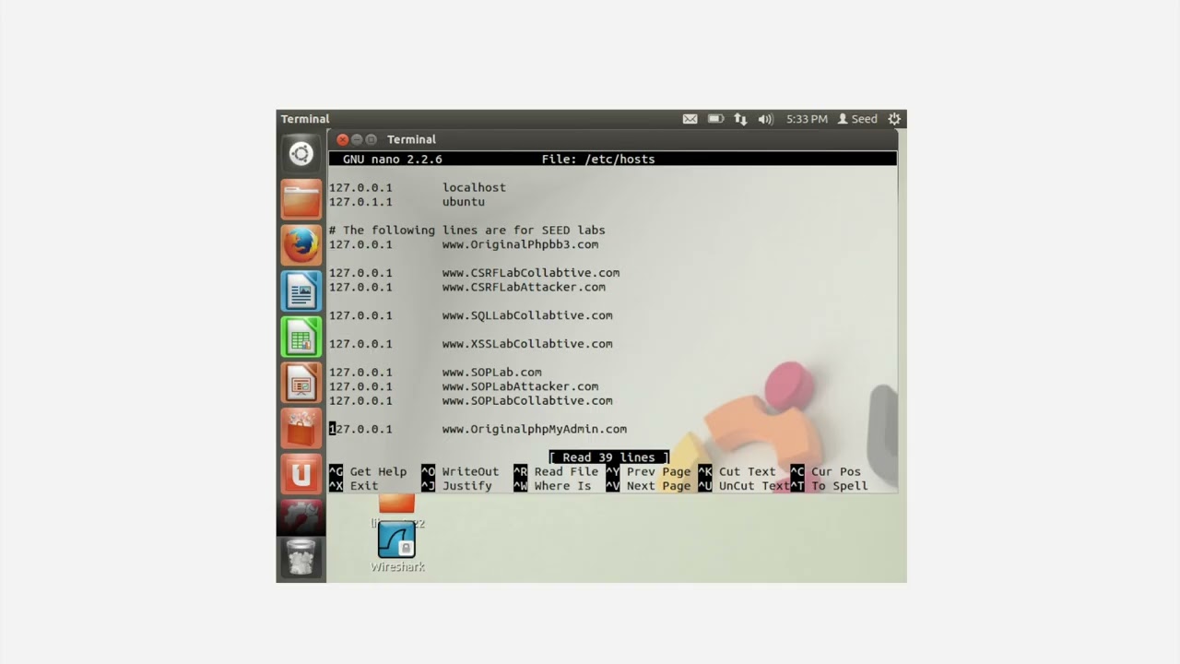
Task: Click www.SOPLabCollabtive.com entry
Action: point(527,401)
